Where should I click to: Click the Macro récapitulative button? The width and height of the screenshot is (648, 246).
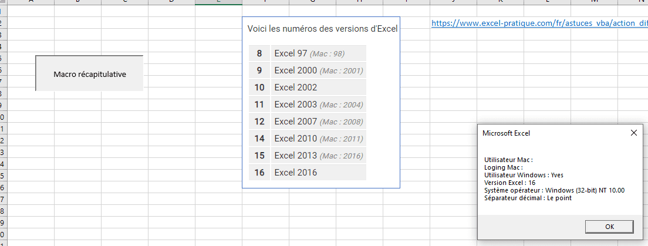(x=89, y=74)
